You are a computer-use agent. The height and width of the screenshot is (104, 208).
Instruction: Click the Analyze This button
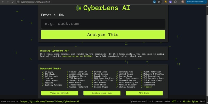103,34
